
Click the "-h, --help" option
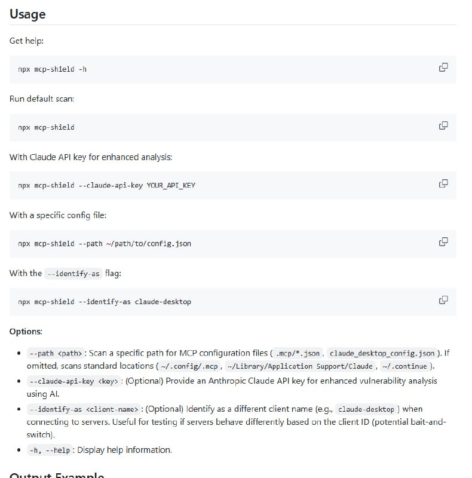tap(49, 450)
